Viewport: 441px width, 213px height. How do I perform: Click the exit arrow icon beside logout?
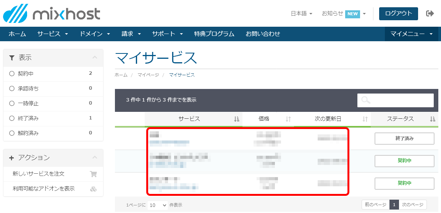(x=430, y=13)
